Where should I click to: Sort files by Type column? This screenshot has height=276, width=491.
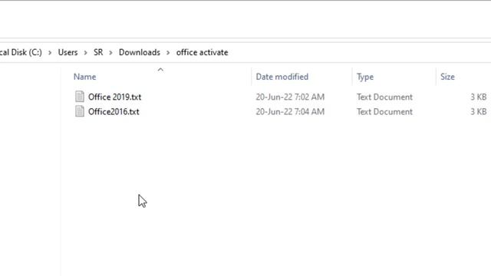[365, 77]
